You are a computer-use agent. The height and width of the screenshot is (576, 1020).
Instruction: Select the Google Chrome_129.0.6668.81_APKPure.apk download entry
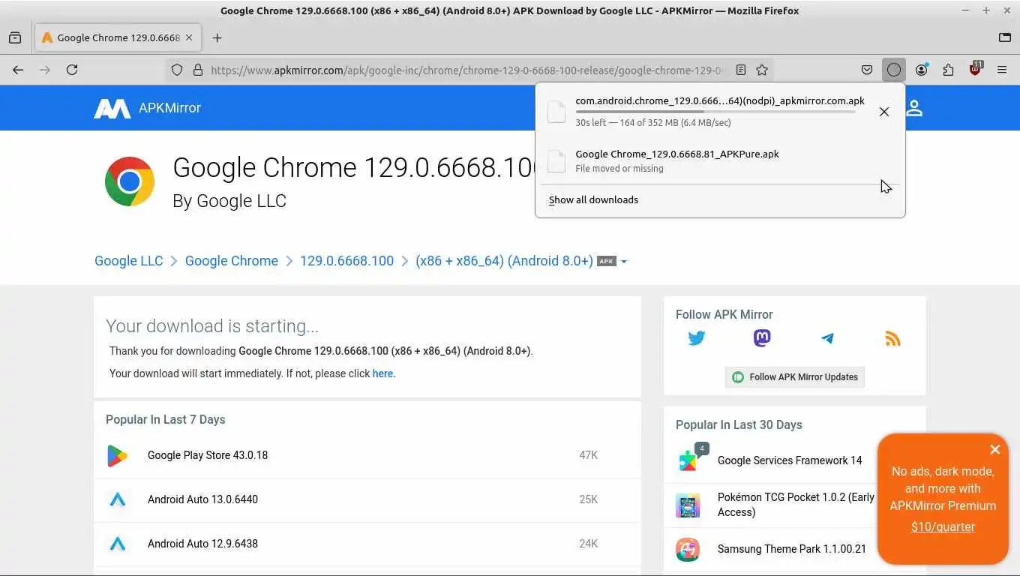coord(720,160)
